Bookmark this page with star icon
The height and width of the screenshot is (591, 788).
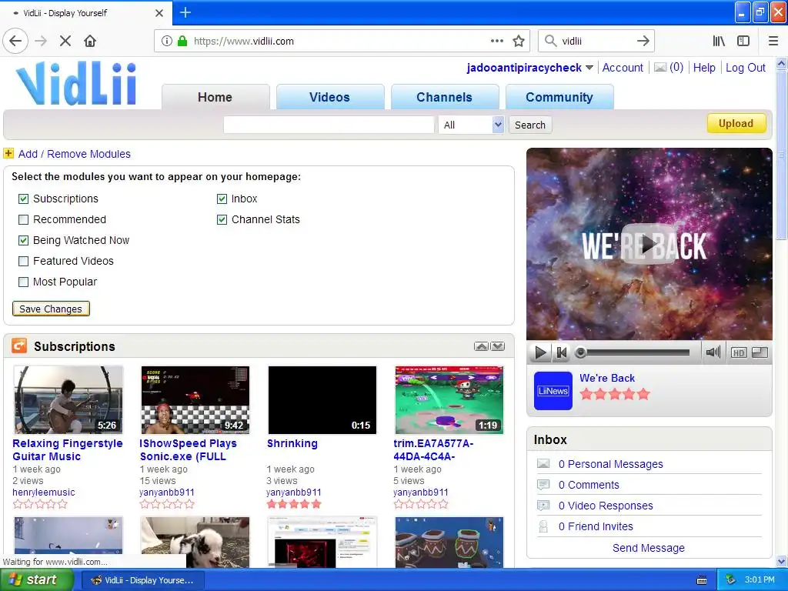[x=519, y=41]
